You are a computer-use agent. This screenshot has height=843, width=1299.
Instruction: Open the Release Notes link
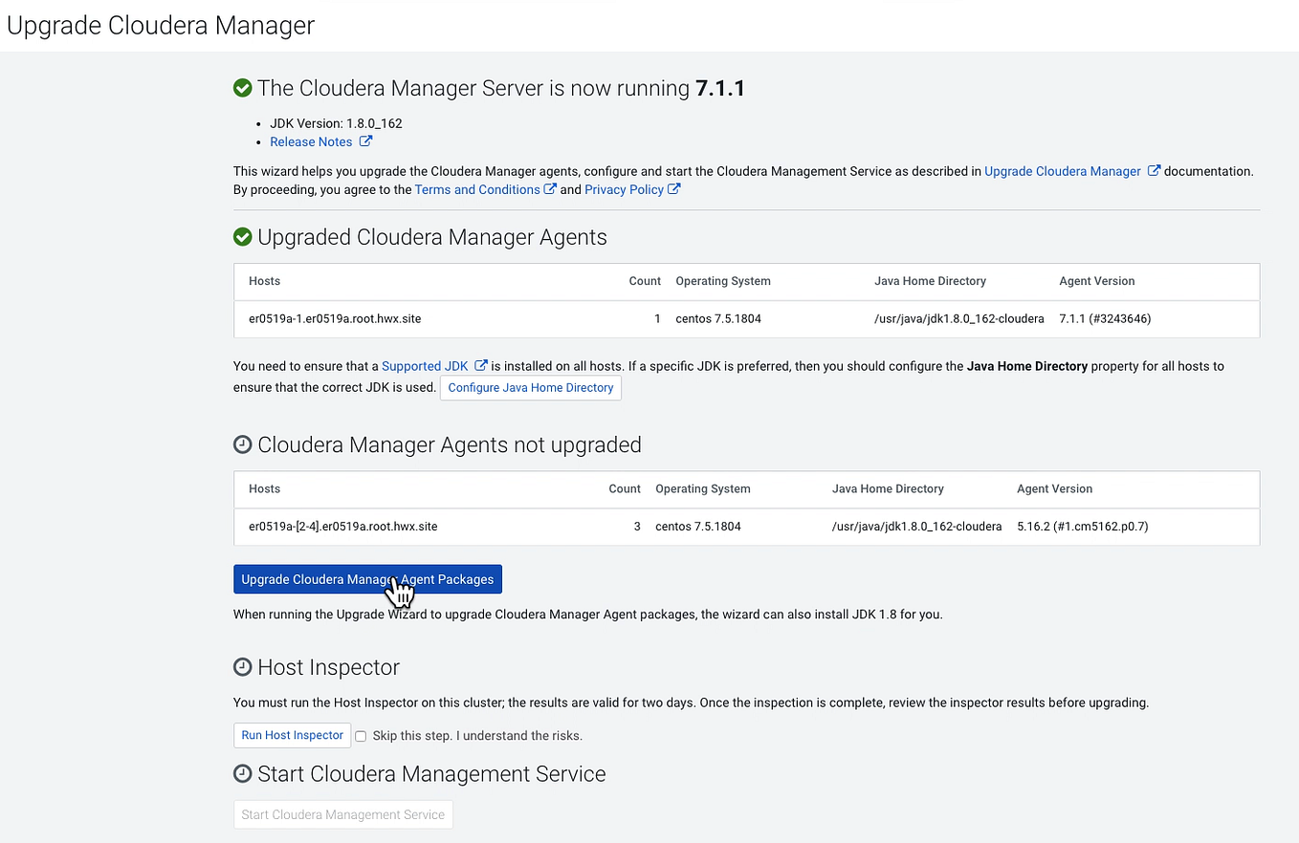tap(312, 140)
